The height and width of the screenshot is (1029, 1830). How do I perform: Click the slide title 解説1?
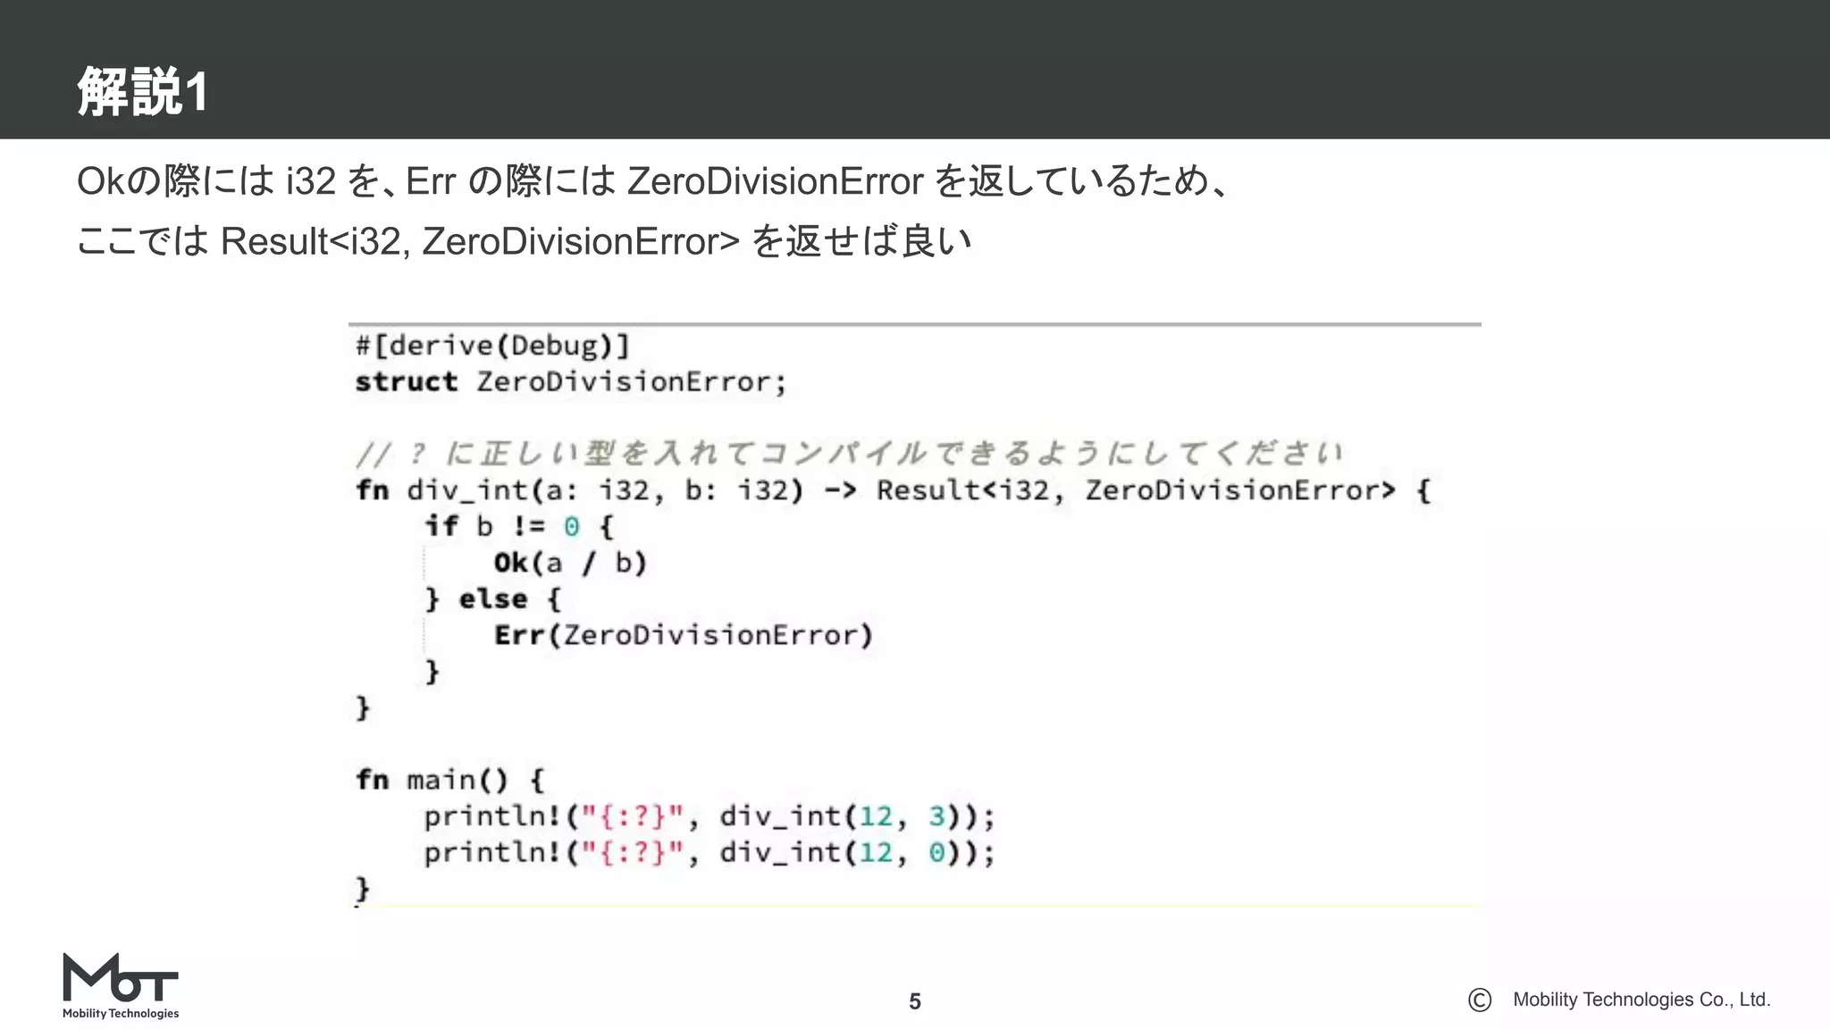click(x=143, y=91)
